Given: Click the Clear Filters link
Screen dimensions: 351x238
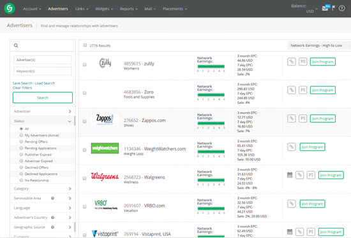Looking at the screenshot, I should point(22,88).
